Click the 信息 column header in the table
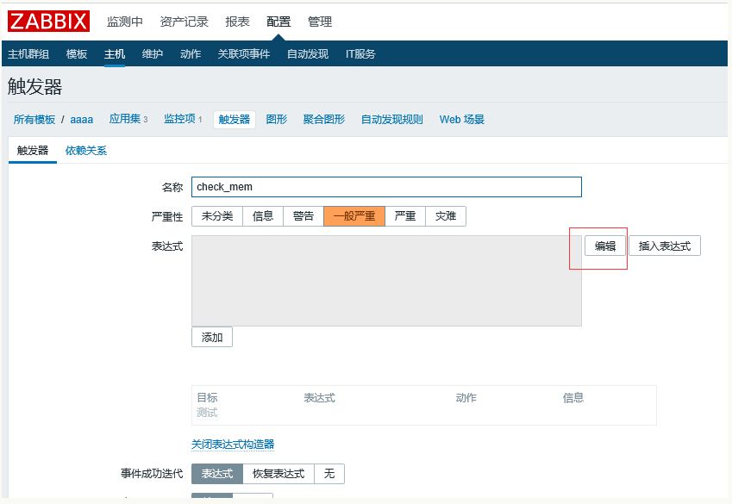Image resolution: width=732 pixels, height=504 pixels. (x=572, y=398)
